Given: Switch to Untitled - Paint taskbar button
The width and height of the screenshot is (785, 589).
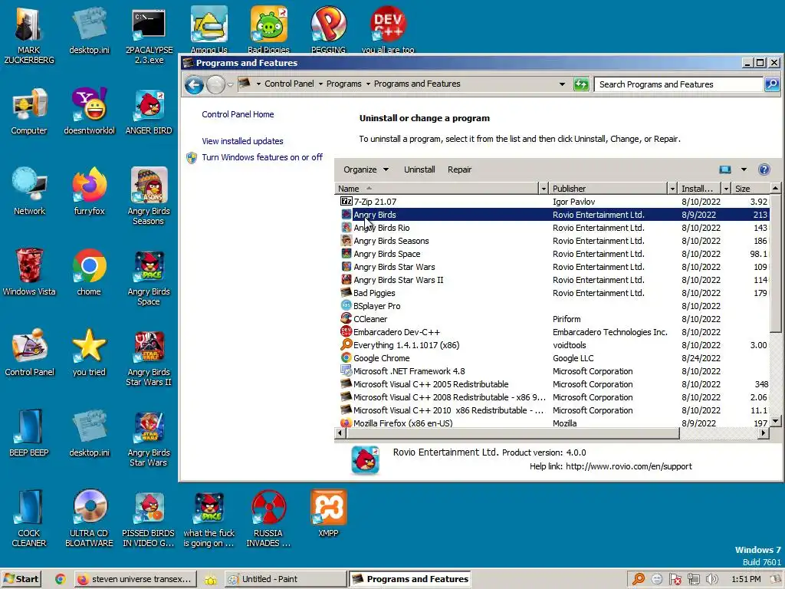Looking at the screenshot, I should point(285,579).
